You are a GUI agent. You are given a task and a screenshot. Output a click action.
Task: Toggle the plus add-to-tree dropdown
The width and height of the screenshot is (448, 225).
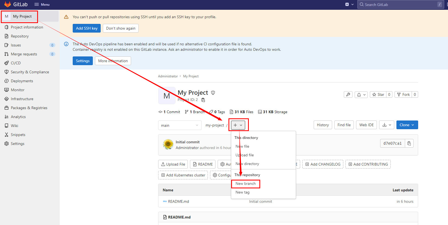[x=238, y=125]
